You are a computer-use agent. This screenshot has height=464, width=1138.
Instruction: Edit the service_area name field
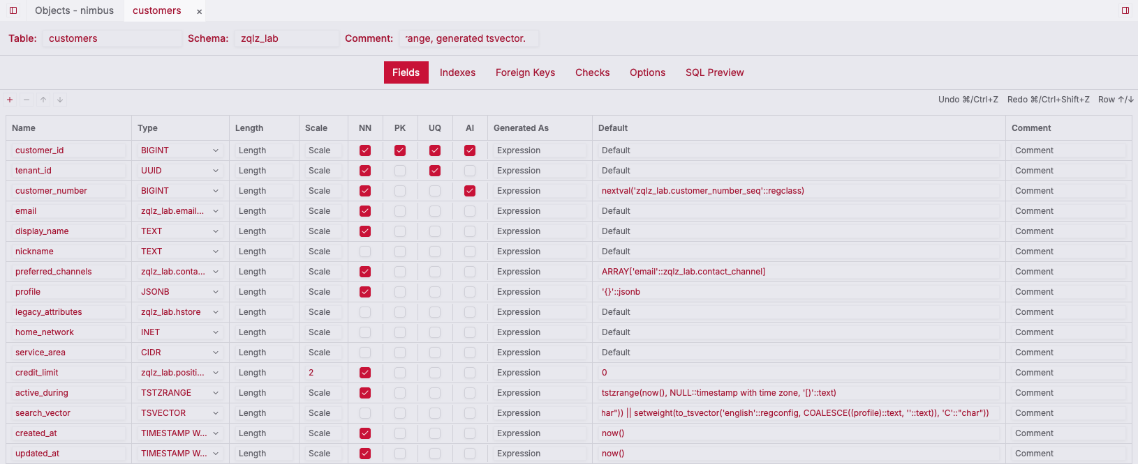point(68,353)
